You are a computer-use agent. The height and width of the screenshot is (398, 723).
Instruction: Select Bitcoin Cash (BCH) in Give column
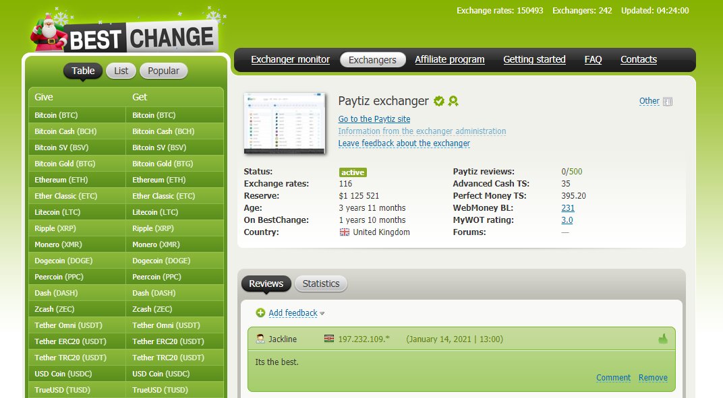pos(77,131)
